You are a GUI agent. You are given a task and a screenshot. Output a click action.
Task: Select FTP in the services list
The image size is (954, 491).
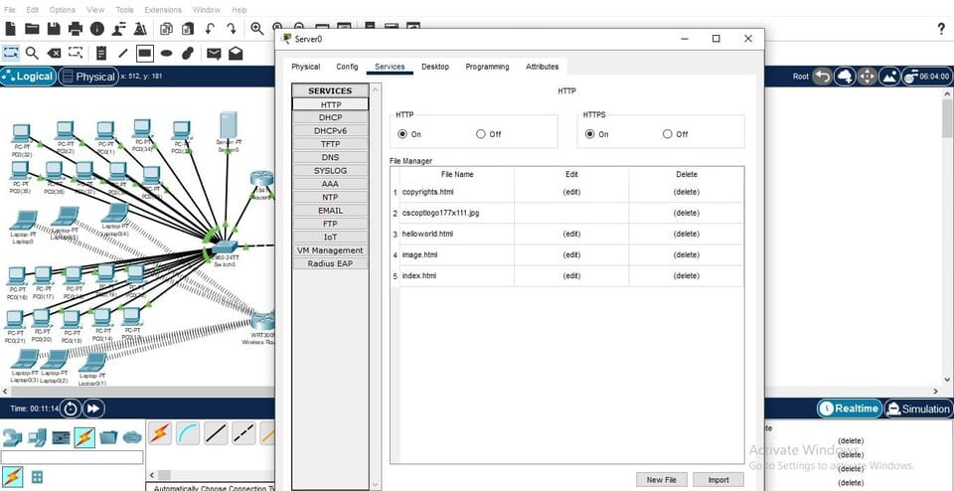click(330, 224)
